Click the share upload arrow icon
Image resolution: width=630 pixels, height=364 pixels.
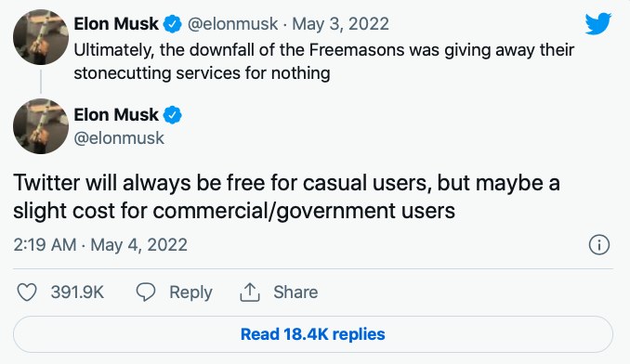[250, 292]
